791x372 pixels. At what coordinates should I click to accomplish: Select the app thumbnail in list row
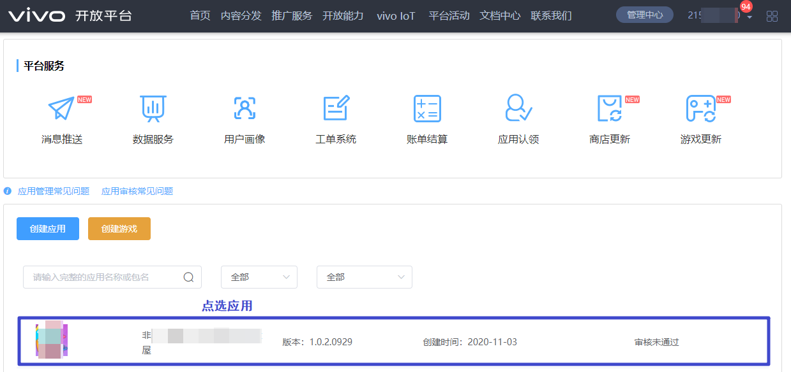[x=52, y=340]
